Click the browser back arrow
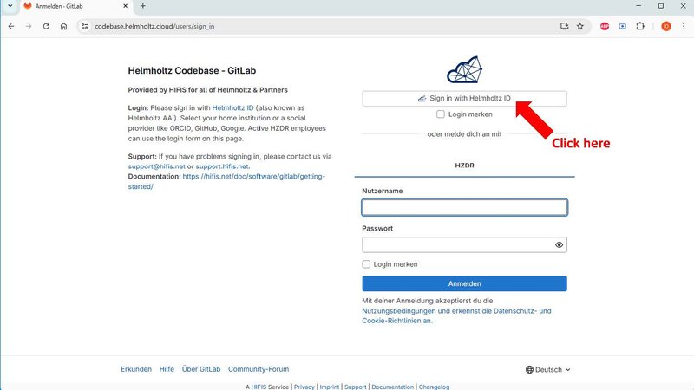The image size is (694, 390). (x=11, y=27)
